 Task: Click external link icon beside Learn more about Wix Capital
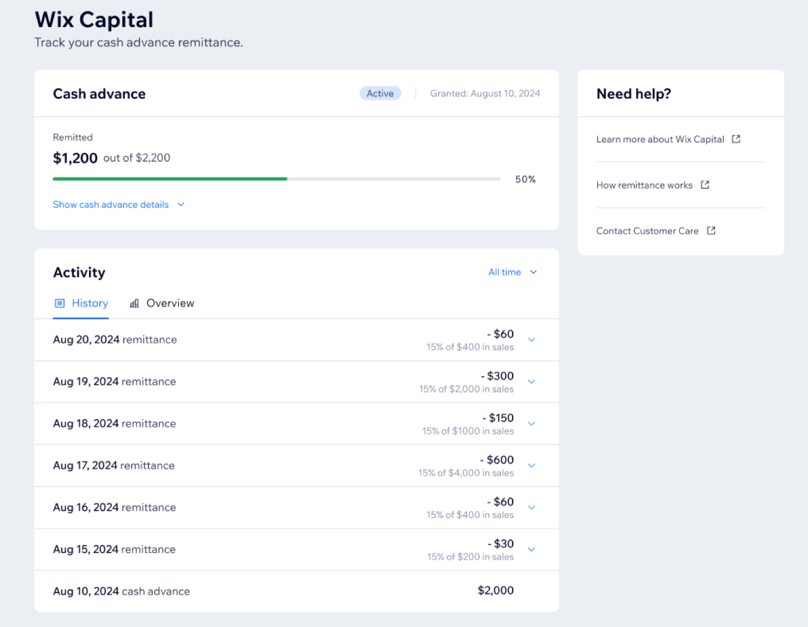click(736, 139)
